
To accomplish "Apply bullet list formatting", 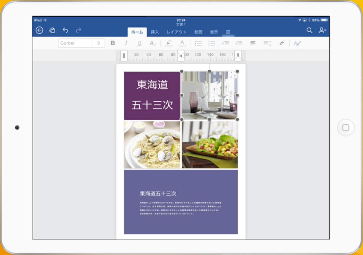I will (x=198, y=43).
